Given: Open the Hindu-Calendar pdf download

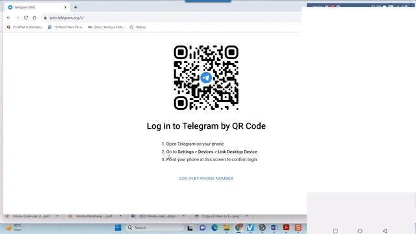Looking at the screenshot, I should coord(28,216).
